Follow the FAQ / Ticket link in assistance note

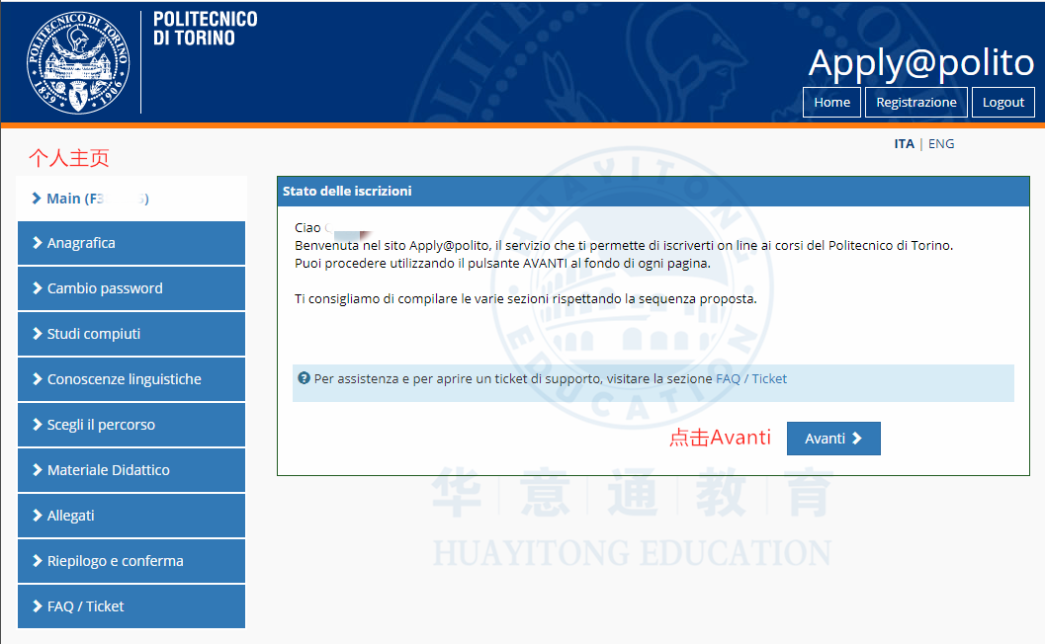click(751, 379)
